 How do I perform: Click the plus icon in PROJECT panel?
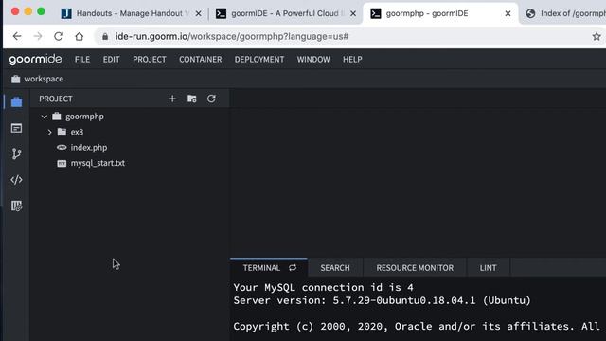point(172,99)
